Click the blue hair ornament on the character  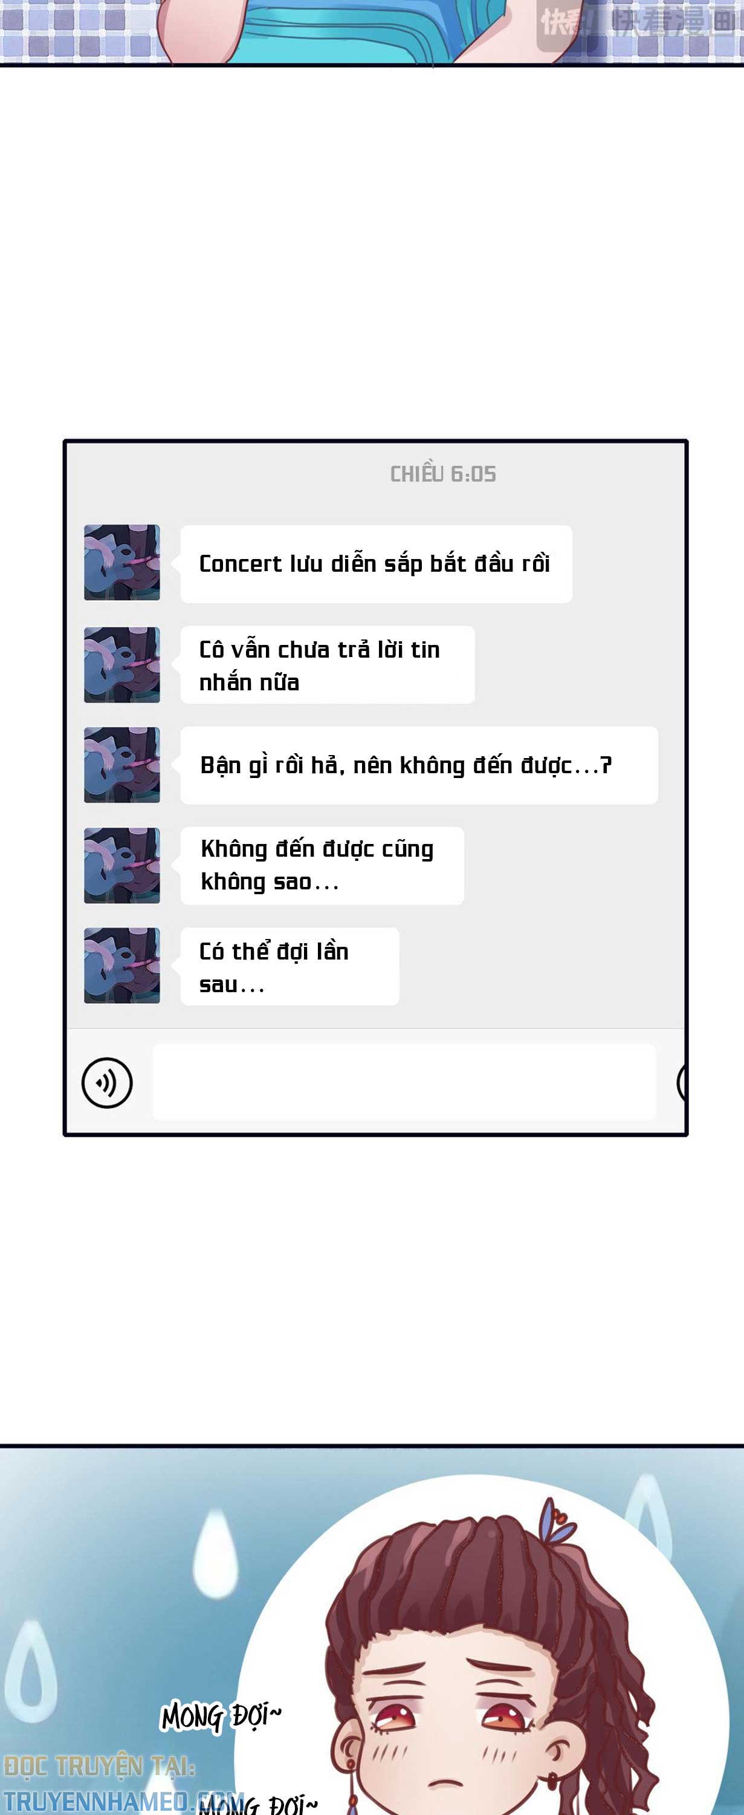tap(557, 1523)
